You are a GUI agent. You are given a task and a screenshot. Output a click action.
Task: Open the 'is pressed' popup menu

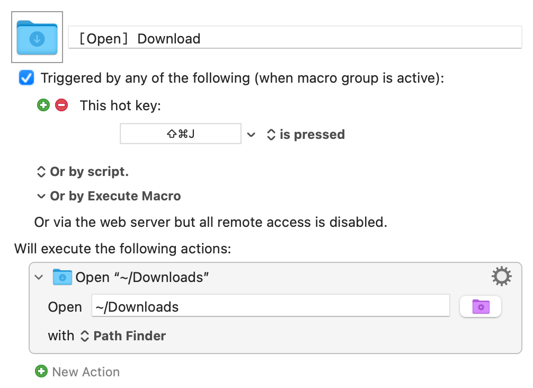coord(305,135)
